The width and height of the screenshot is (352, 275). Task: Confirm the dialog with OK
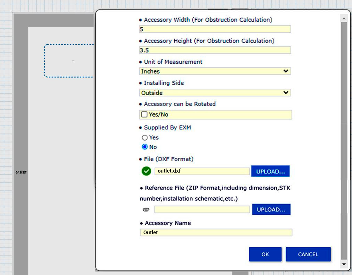click(265, 254)
